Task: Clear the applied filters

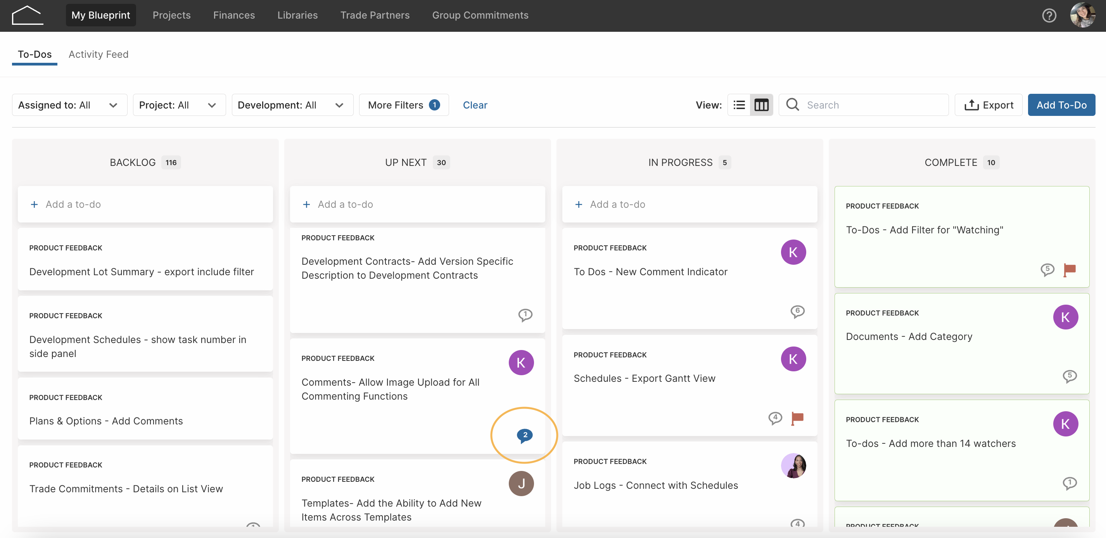Action: coord(475,105)
